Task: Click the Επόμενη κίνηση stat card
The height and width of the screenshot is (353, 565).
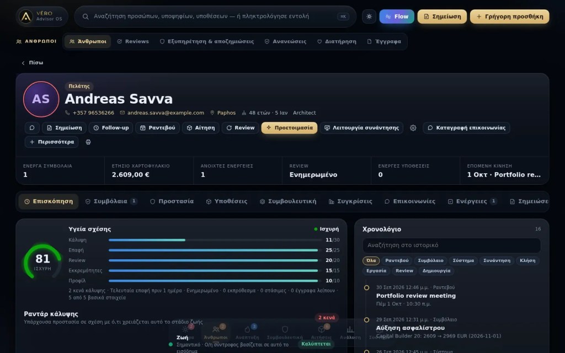Action: (504, 171)
